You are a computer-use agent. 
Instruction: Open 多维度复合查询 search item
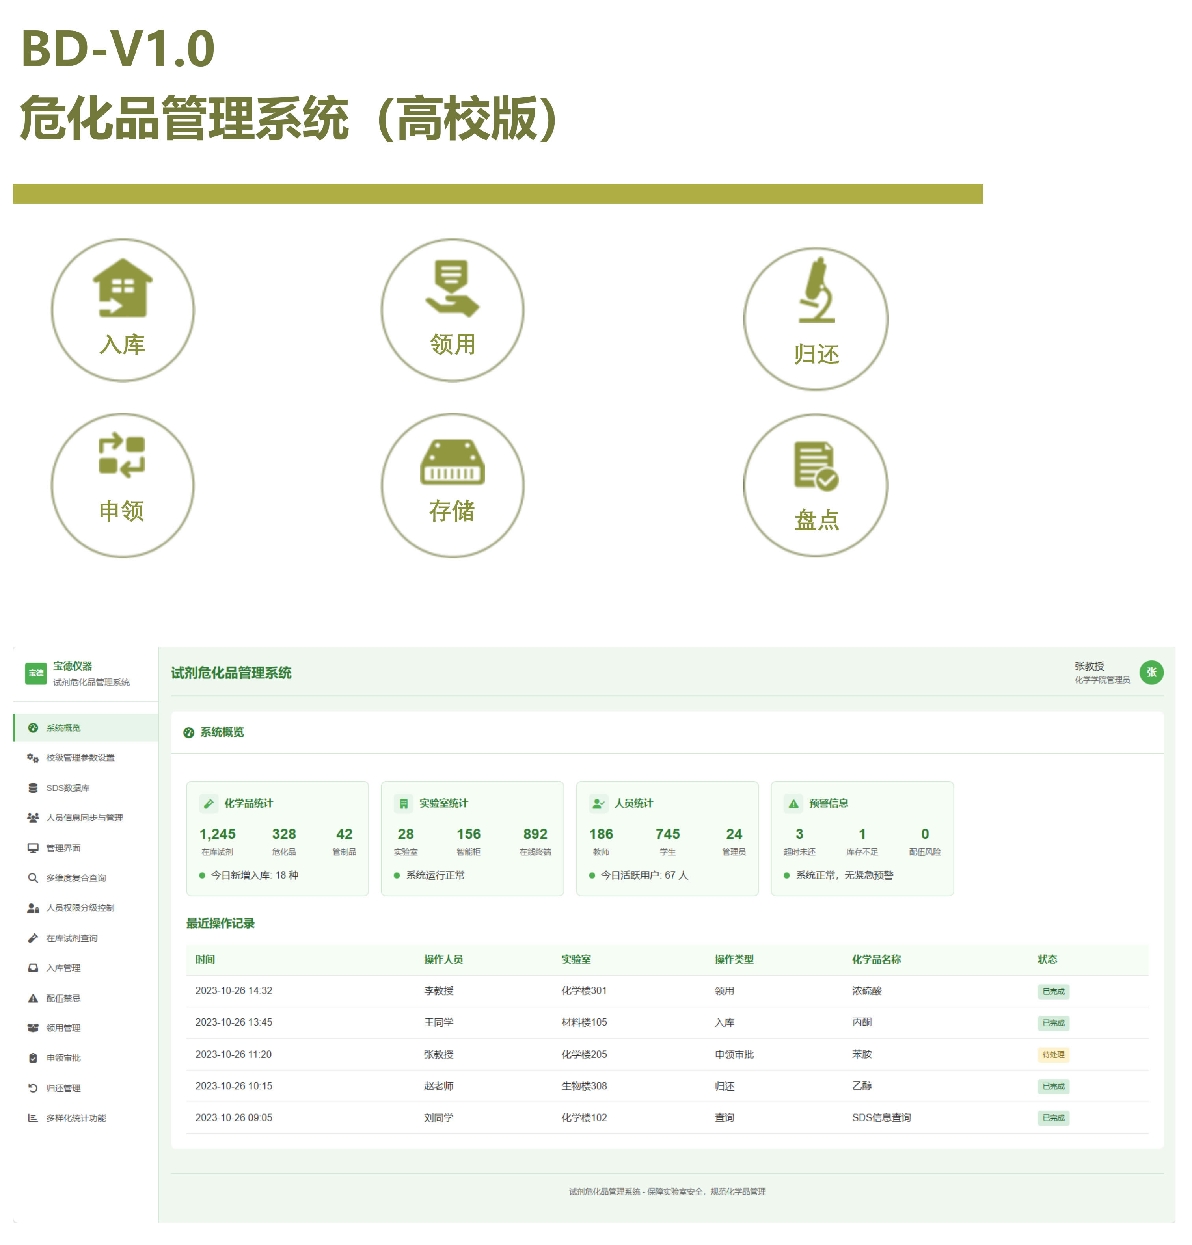(x=76, y=878)
